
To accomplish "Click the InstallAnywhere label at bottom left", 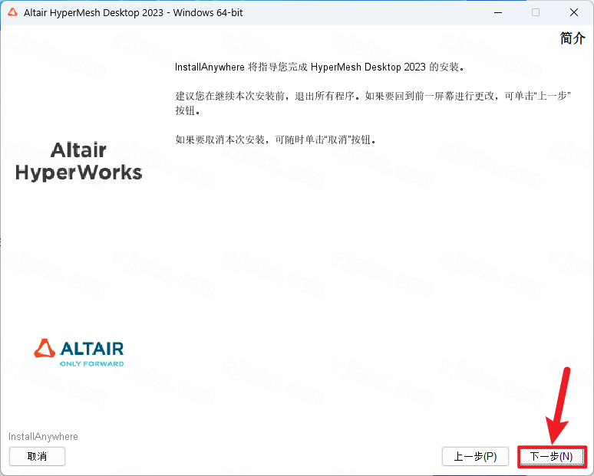I will [43, 437].
